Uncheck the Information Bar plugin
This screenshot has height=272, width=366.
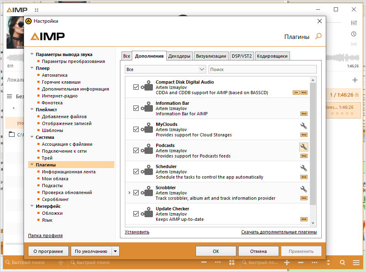(x=136, y=108)
